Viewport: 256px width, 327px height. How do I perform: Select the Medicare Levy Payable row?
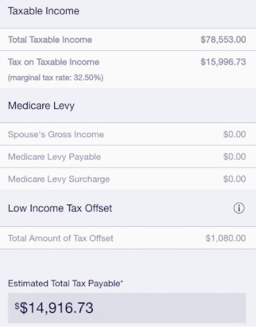pyautogui.click(x=128, y=157)
